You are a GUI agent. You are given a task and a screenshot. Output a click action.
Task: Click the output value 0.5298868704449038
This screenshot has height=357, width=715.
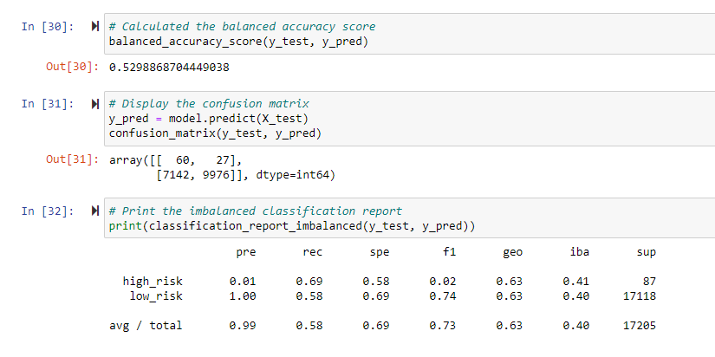tap(169, 68)
